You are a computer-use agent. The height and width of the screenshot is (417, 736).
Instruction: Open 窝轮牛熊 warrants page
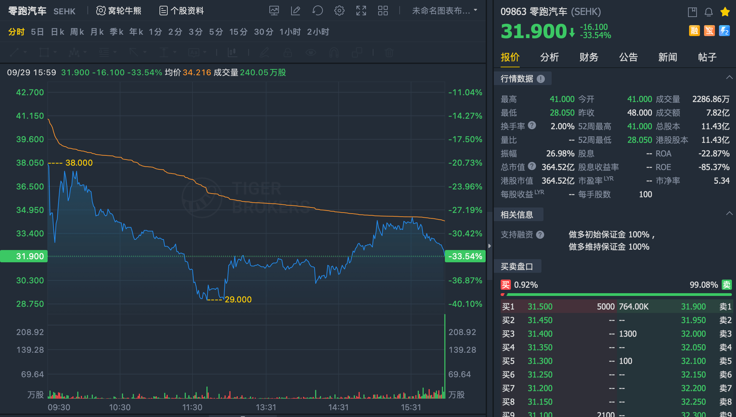pyautogui.click(x=119, y=11)
